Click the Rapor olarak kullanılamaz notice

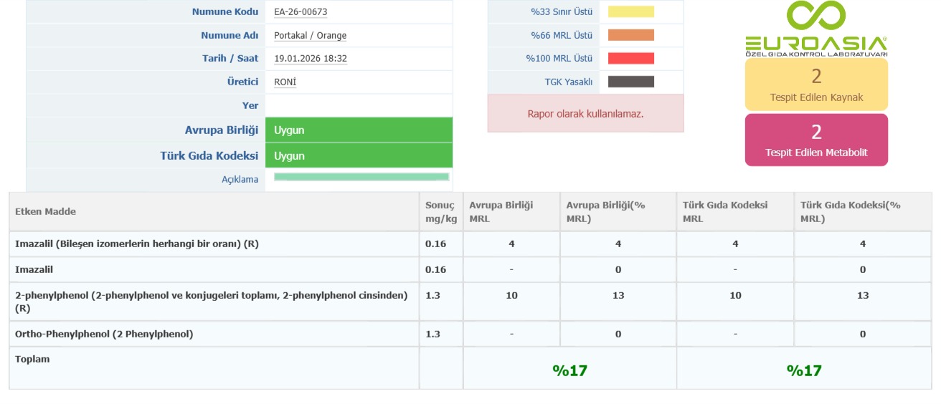click(585, 113)
